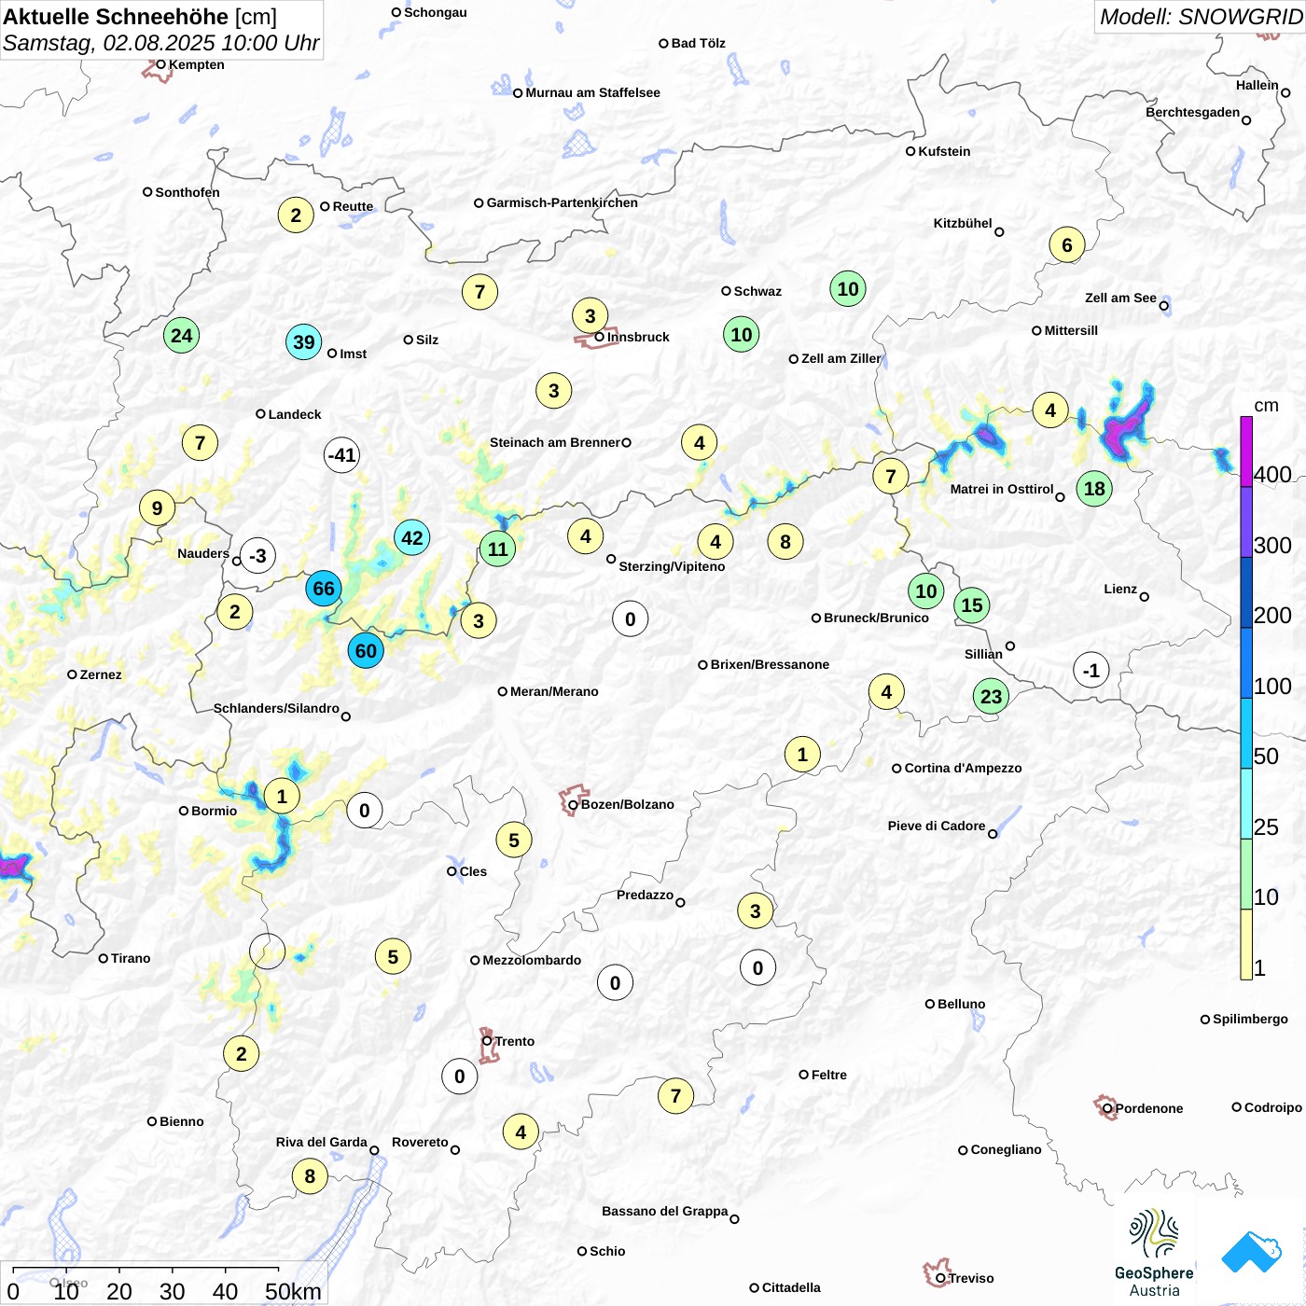This screenshot has width=1306, height=1306.
Task: Pick the cyan legend swatch between 100 and 50
Action: tap(1246, 733)
